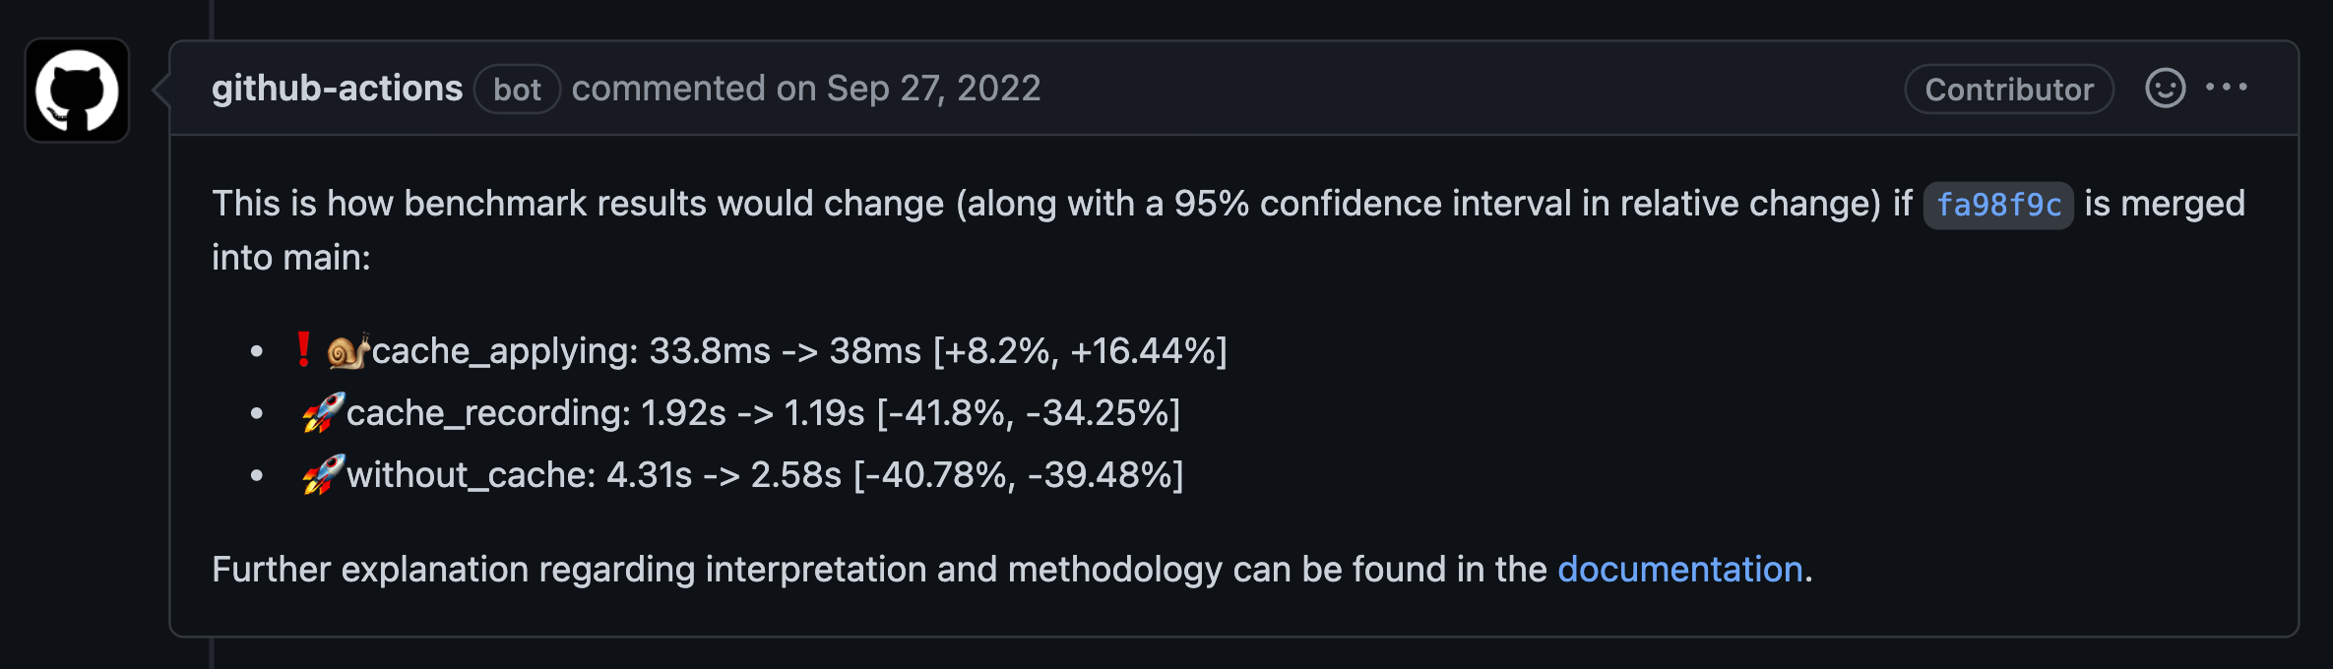Add an emoji reaction to comment
This screenshot has width=2333, height=669.
coord(2165,89)
